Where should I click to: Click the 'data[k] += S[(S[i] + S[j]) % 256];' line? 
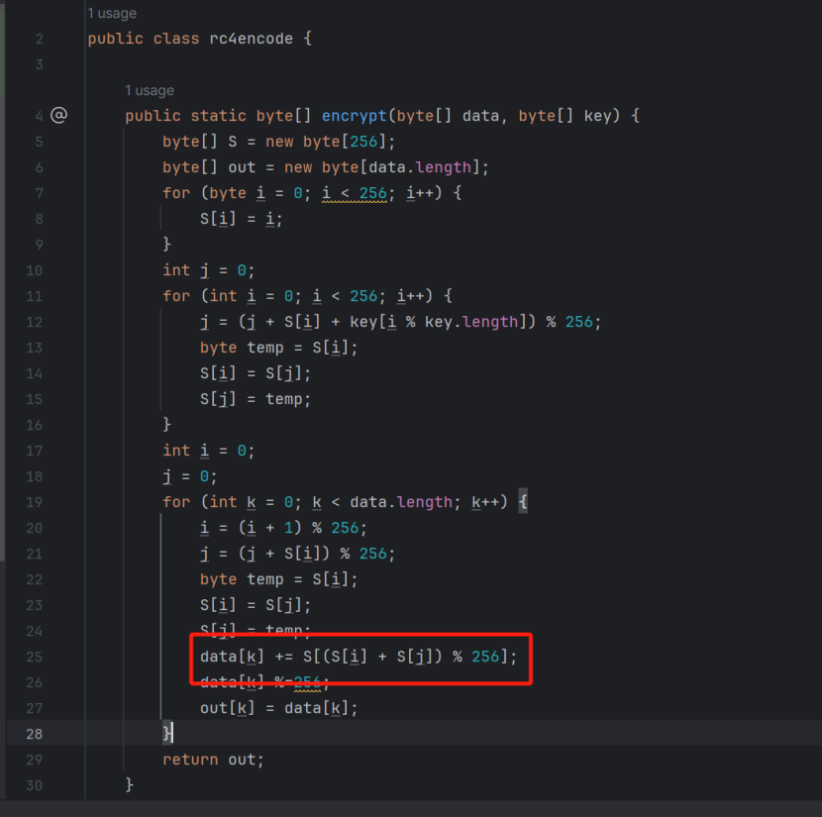pos(359,657)
